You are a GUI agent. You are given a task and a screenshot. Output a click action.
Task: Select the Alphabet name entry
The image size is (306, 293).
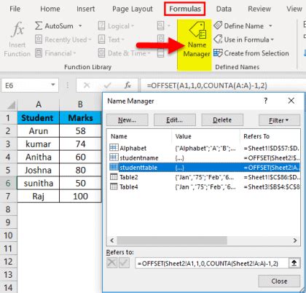click(205, 148)
